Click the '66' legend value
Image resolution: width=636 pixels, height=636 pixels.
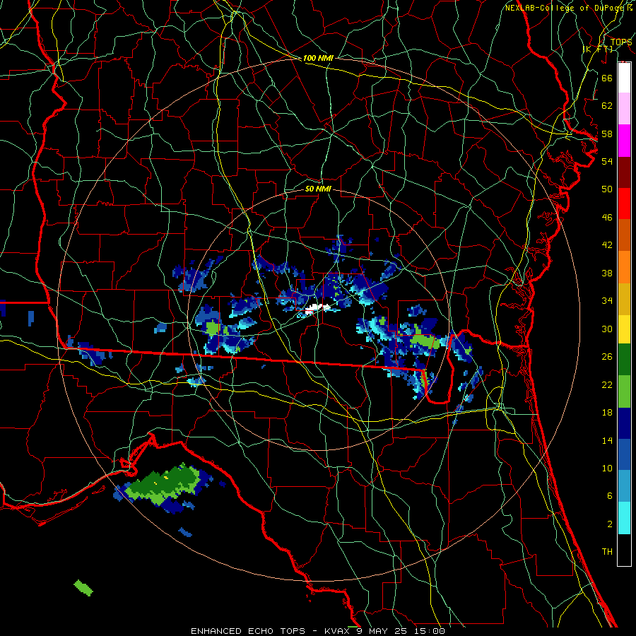click(x=607, y=78)
